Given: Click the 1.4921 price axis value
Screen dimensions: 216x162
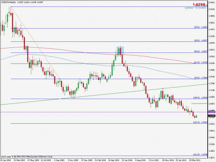Looking at the screenshot, I should click(212, 151).
